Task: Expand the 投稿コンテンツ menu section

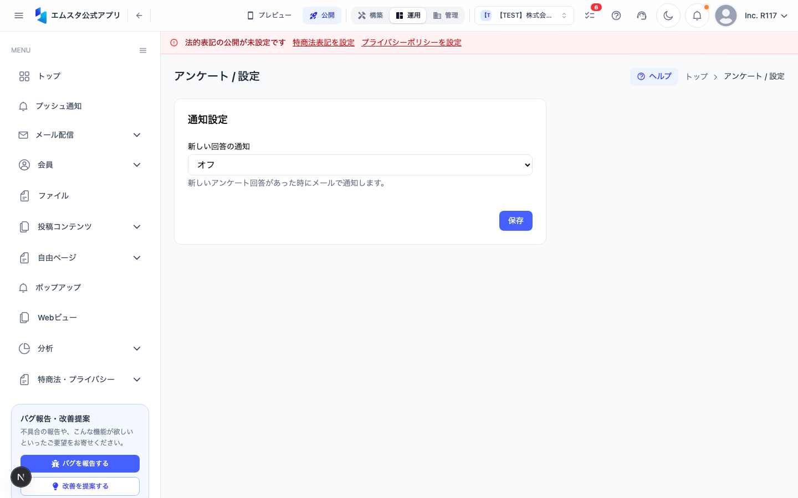Action: point(80,227)
